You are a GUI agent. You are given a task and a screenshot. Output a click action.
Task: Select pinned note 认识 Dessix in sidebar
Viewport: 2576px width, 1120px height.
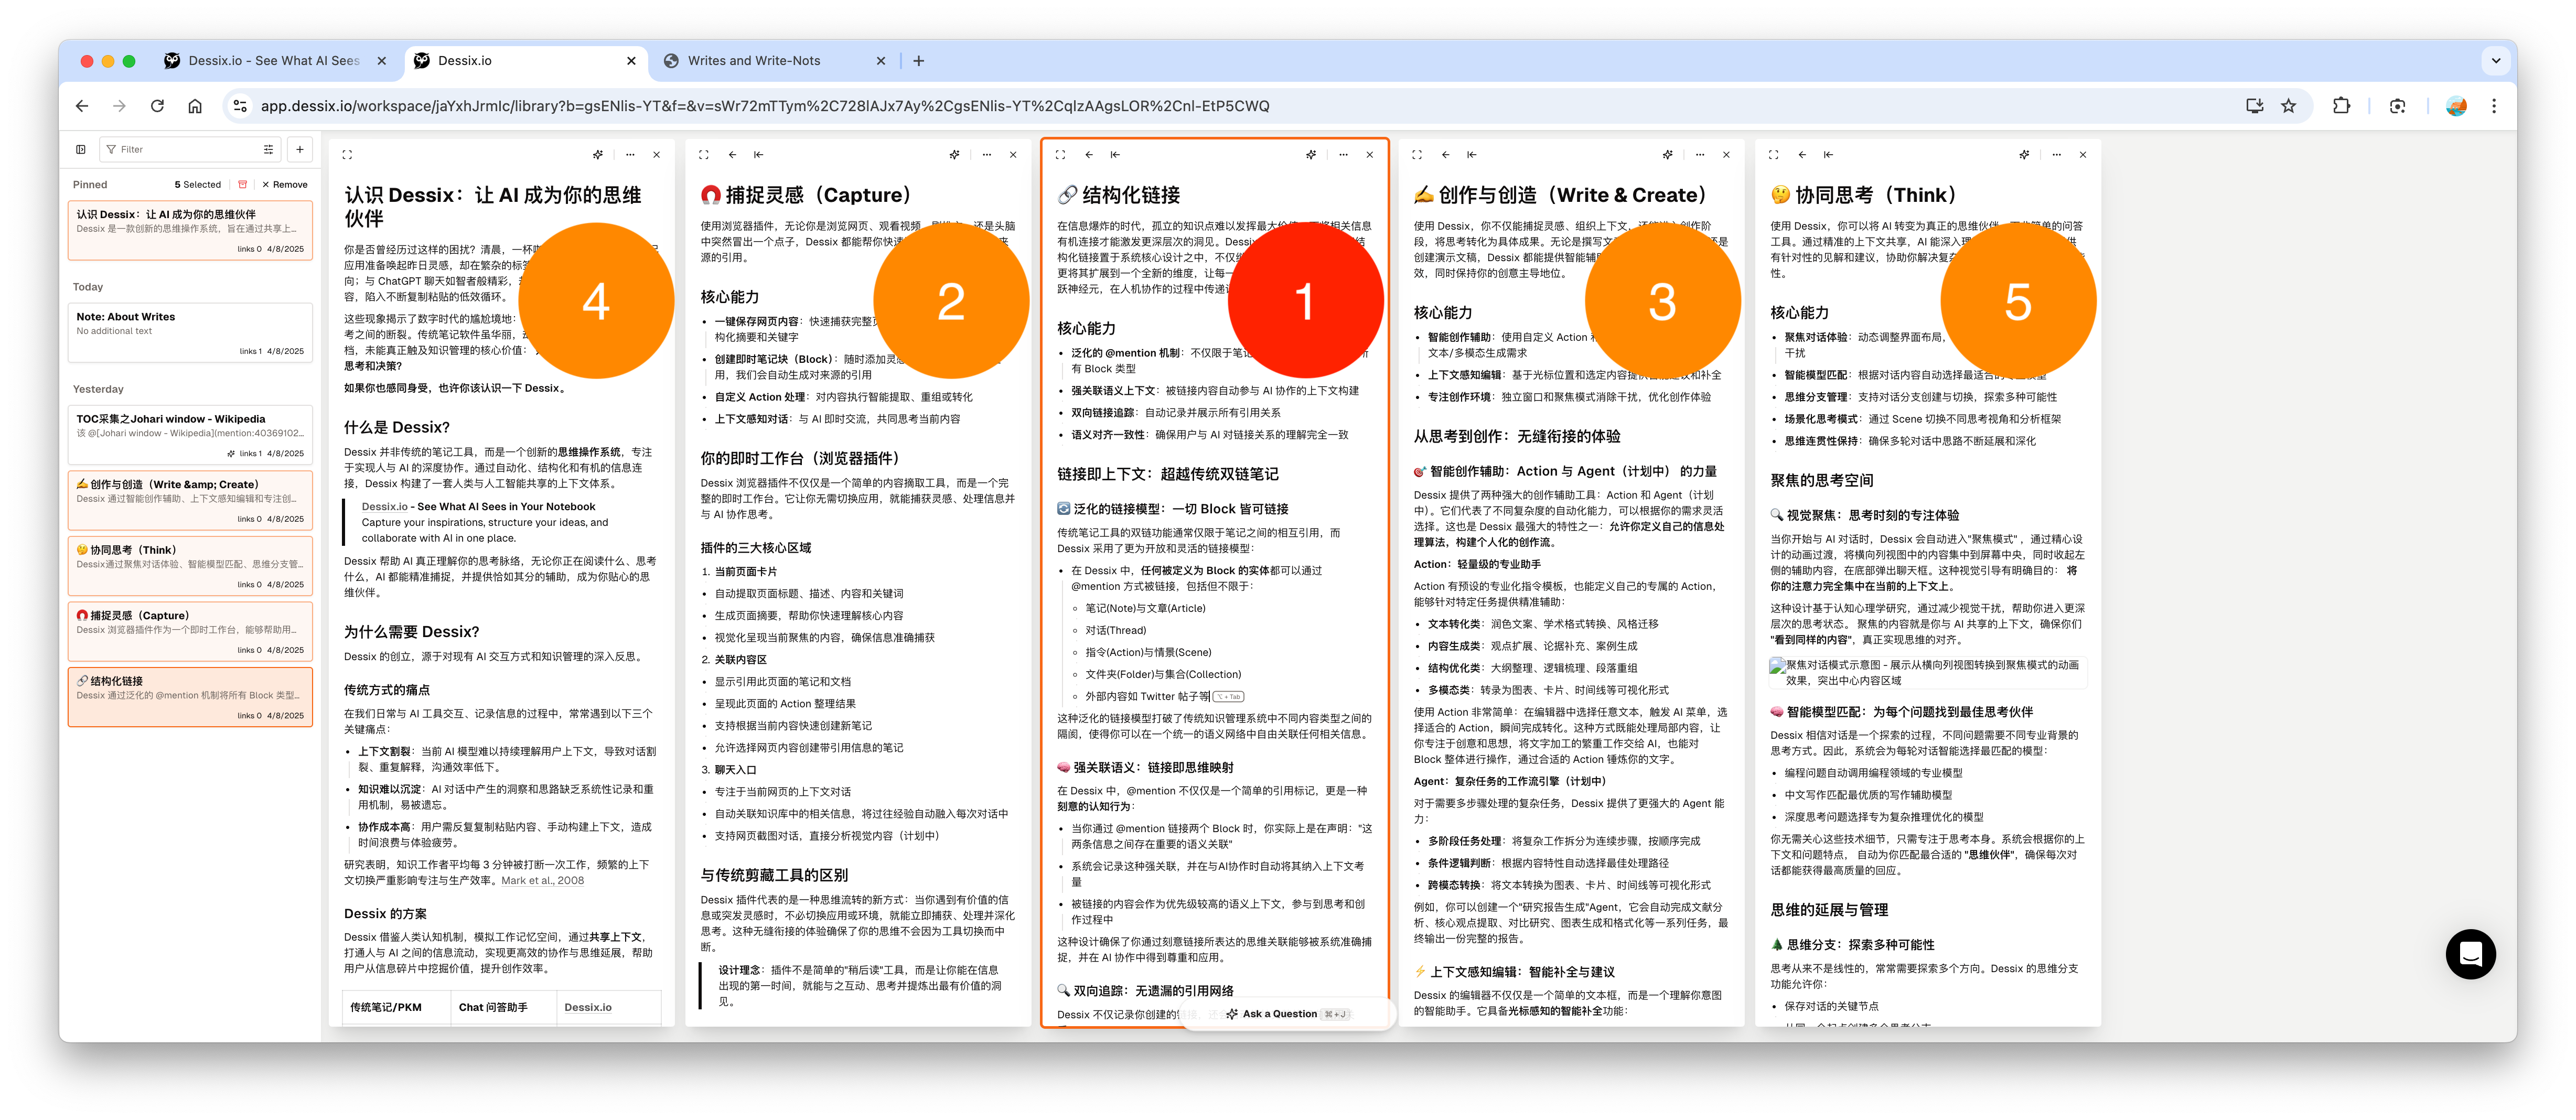[190, 231]
